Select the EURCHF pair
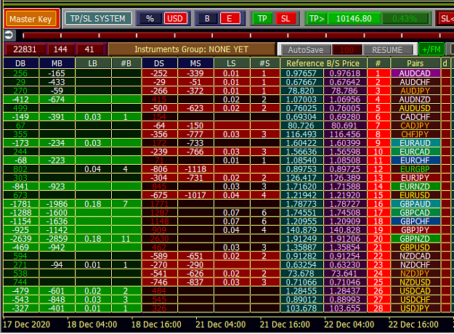This screenshot has width=454, height=334. 416,160
